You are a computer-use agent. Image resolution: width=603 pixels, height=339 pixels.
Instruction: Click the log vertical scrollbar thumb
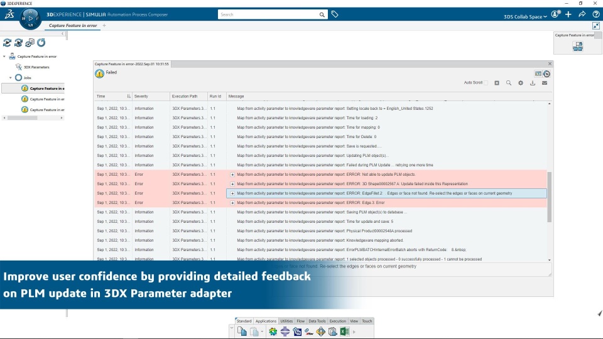549,196
